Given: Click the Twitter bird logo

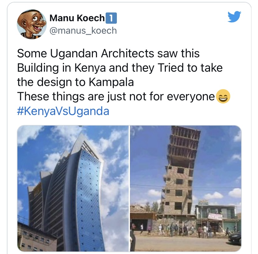Looking at the screenshot, I should (234, 17).
